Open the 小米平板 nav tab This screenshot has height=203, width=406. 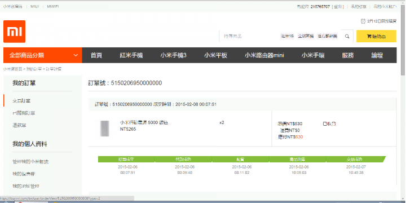(215, 55)
